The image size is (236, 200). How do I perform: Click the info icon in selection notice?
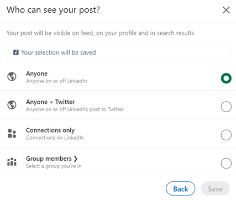click(x=16, y=52)
